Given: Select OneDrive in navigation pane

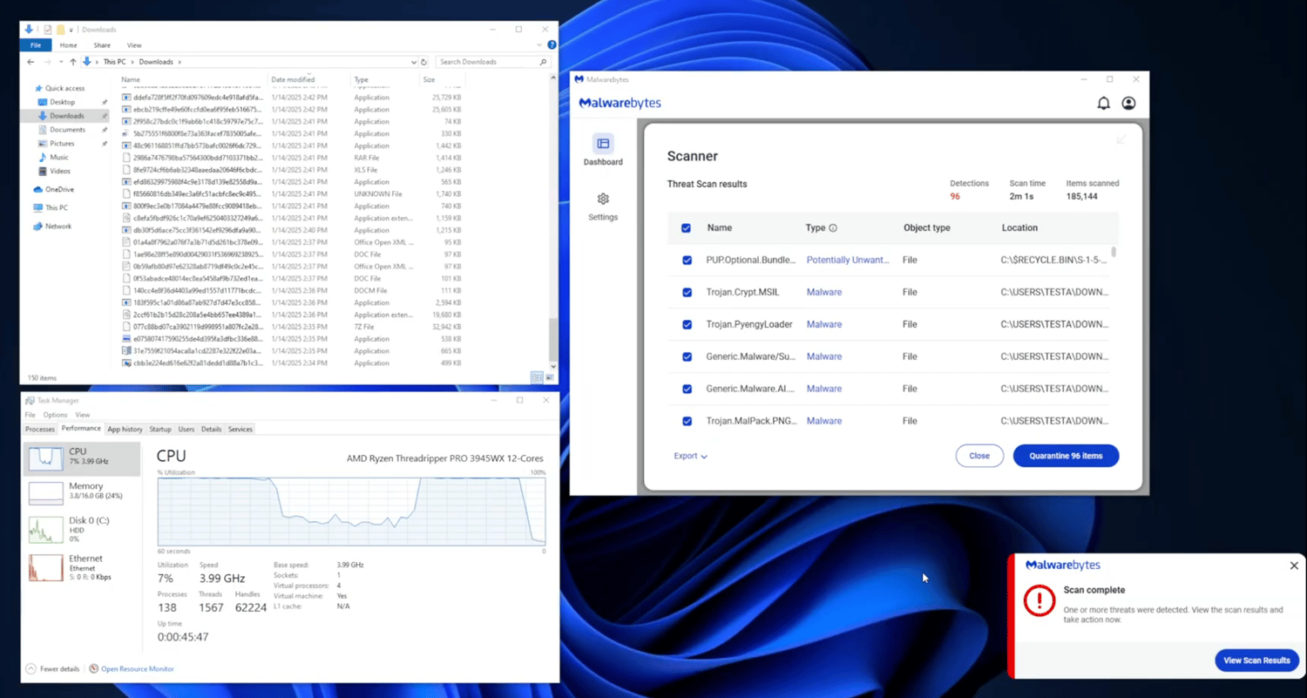Looking at the screenshot, I should pos(54,189).
